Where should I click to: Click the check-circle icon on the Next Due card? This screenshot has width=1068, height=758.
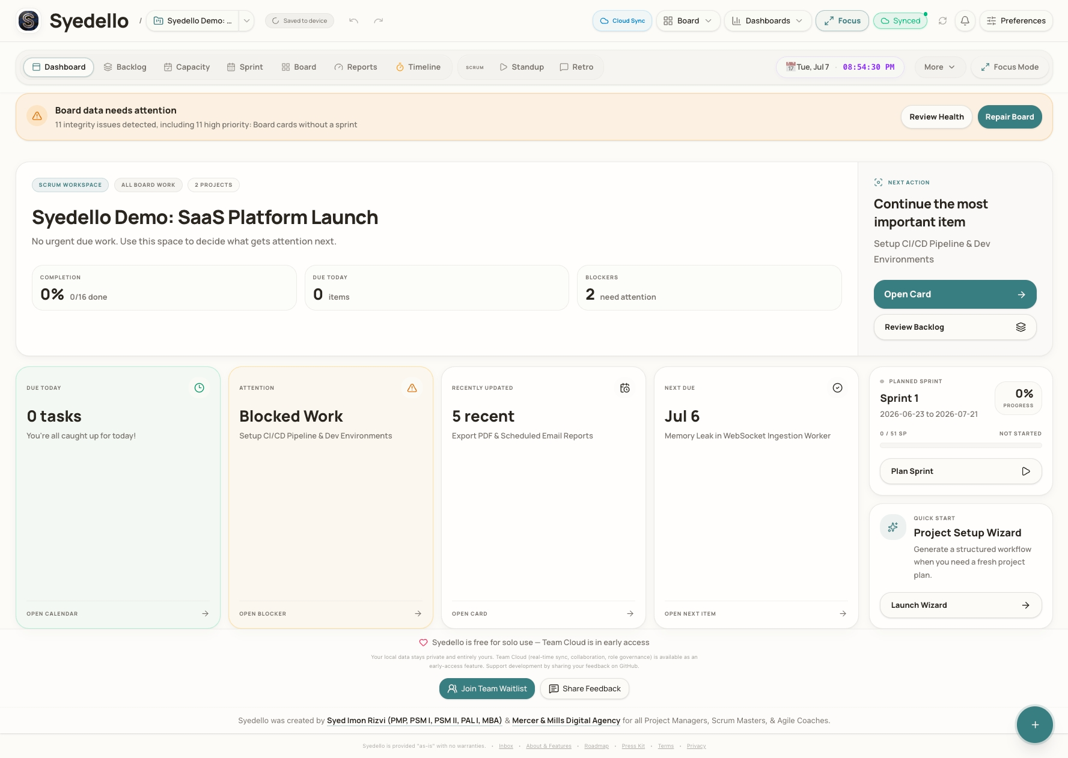pyautogui.click(x=837, y=388)
